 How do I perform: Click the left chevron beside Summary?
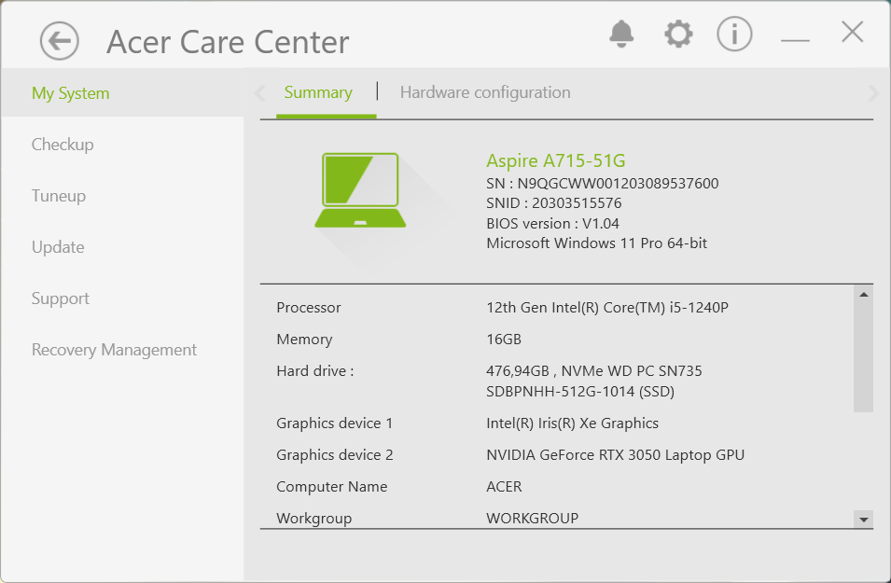[x=259, y=92]
